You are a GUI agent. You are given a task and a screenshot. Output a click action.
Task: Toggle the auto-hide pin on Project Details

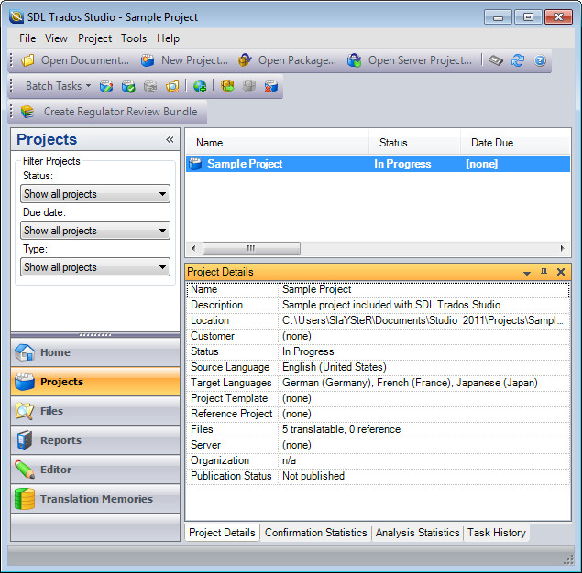tap(544, 272)
